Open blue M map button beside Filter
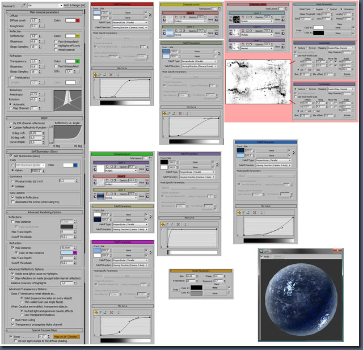The image size is (363, 350). click(x=75, y=165)
